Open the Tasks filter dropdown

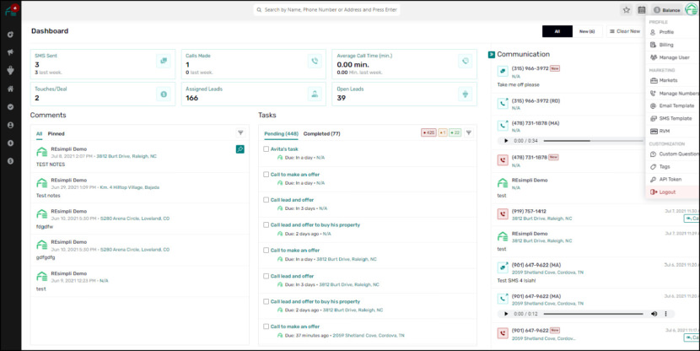pos(469,132)
